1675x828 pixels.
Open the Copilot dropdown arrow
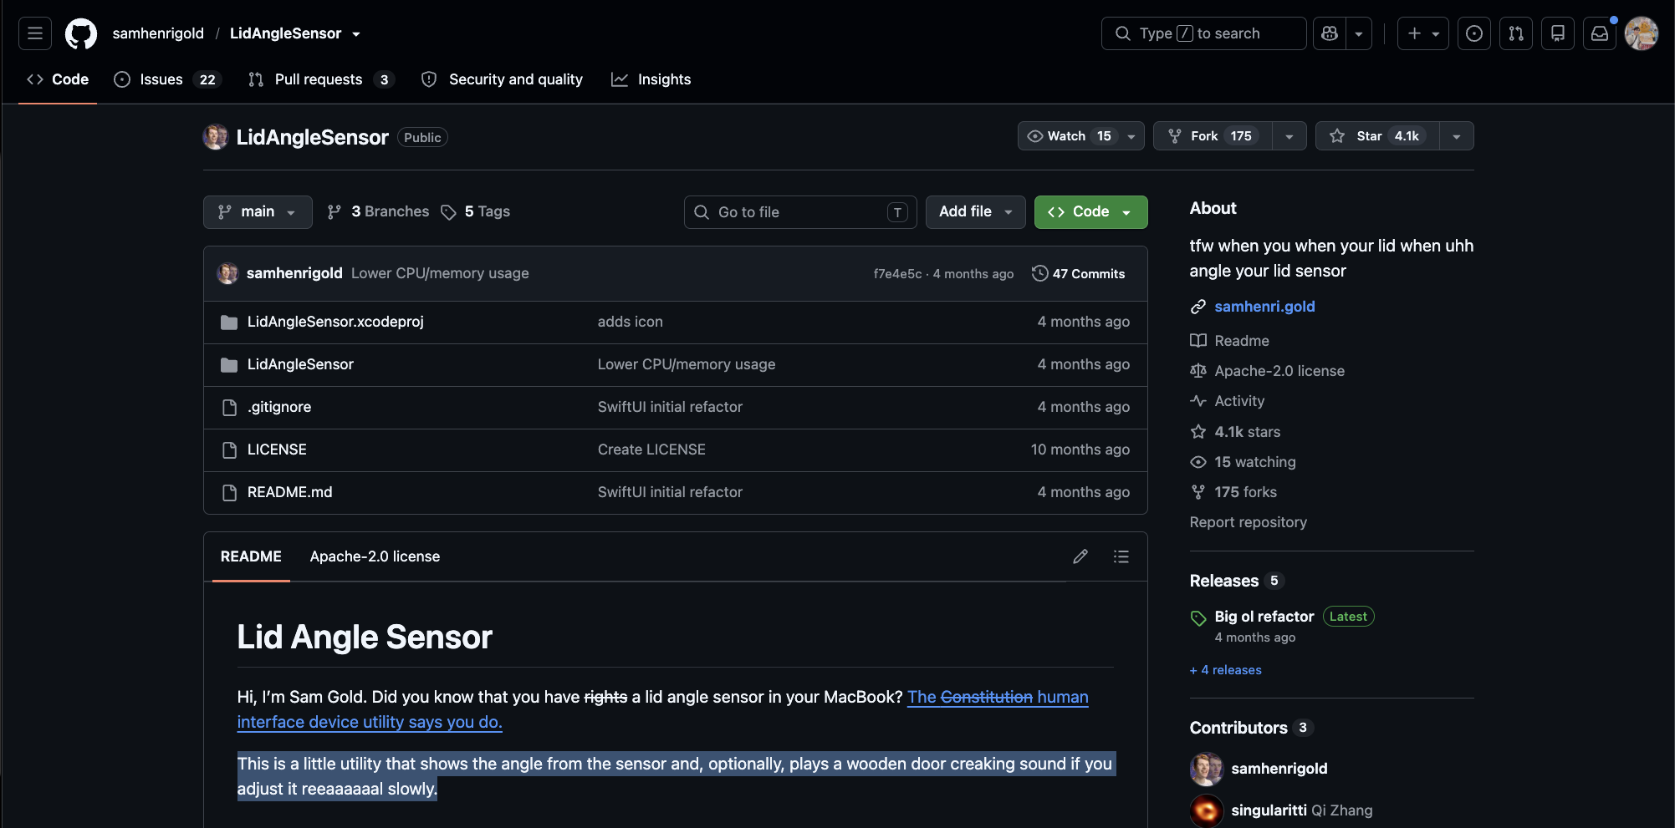[1359, 33]
